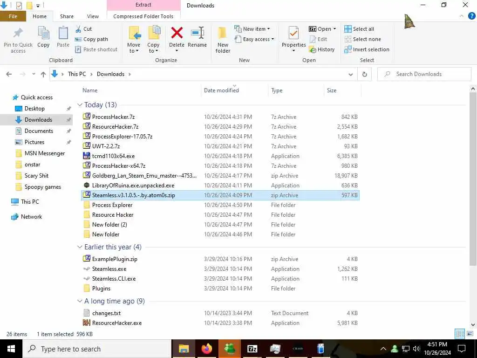This screenshot has width=477, height=358.
Task: Click Paste shortcut in the ribbon
Action: (x=96, y=49)
